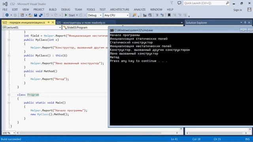The image size is (253, 142).
Task: Open the PROJECT menu
Action: pos(39,9)
